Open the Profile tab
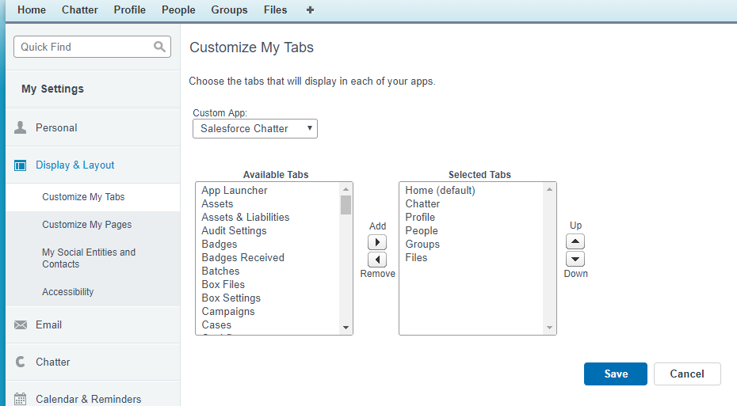 [130, 9]
